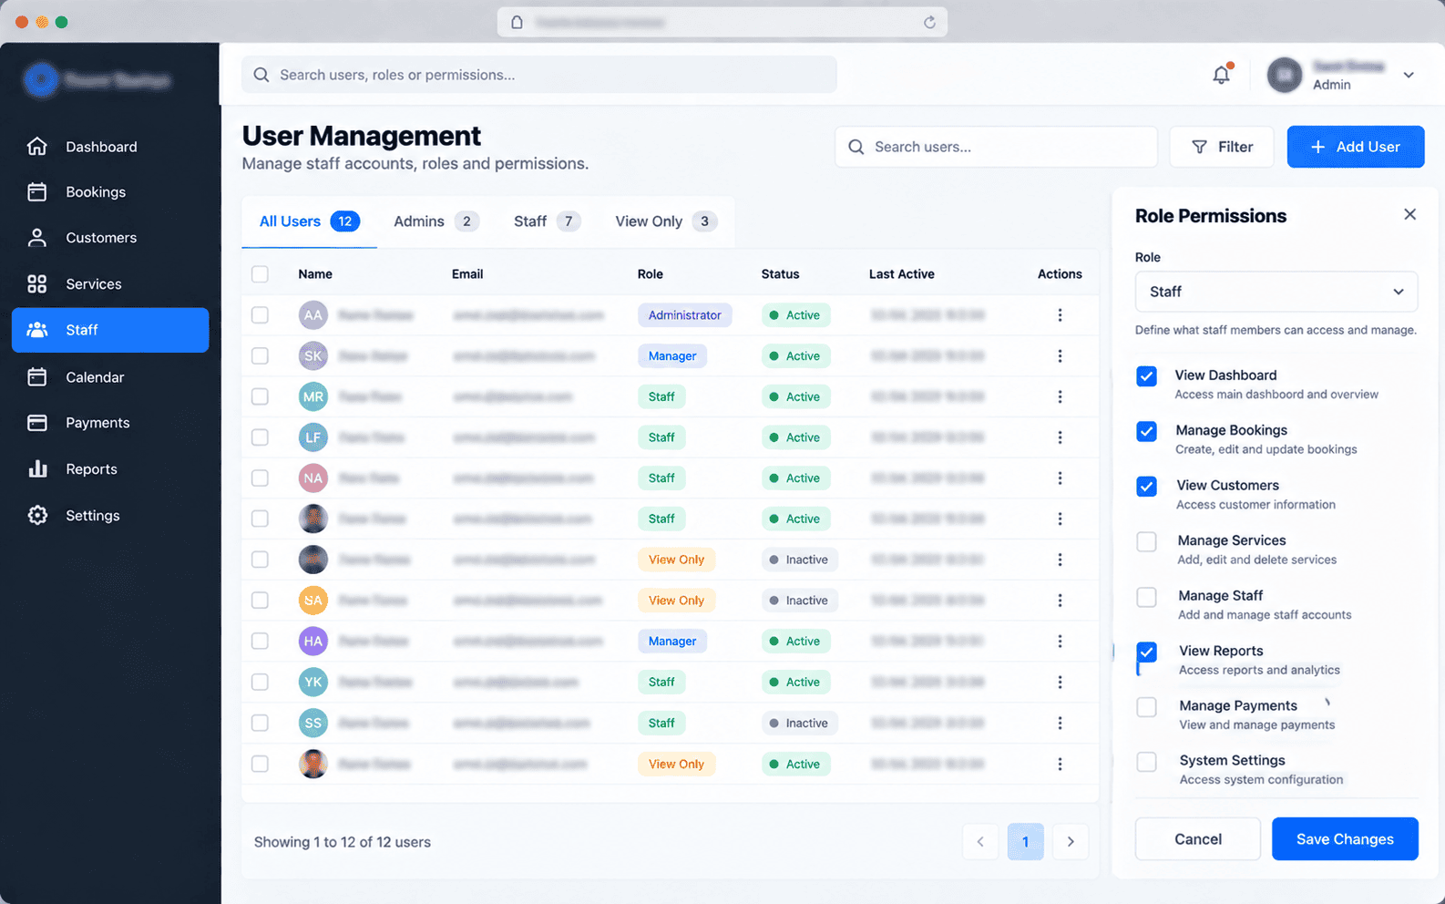Go to the next page of users

click(x=1071, y=842)
